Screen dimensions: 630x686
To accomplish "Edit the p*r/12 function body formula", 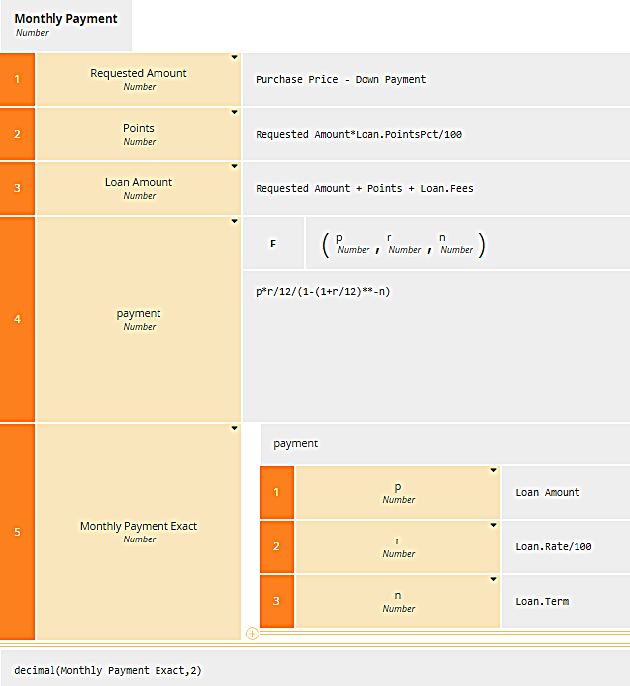I will (x=323, y=292).
